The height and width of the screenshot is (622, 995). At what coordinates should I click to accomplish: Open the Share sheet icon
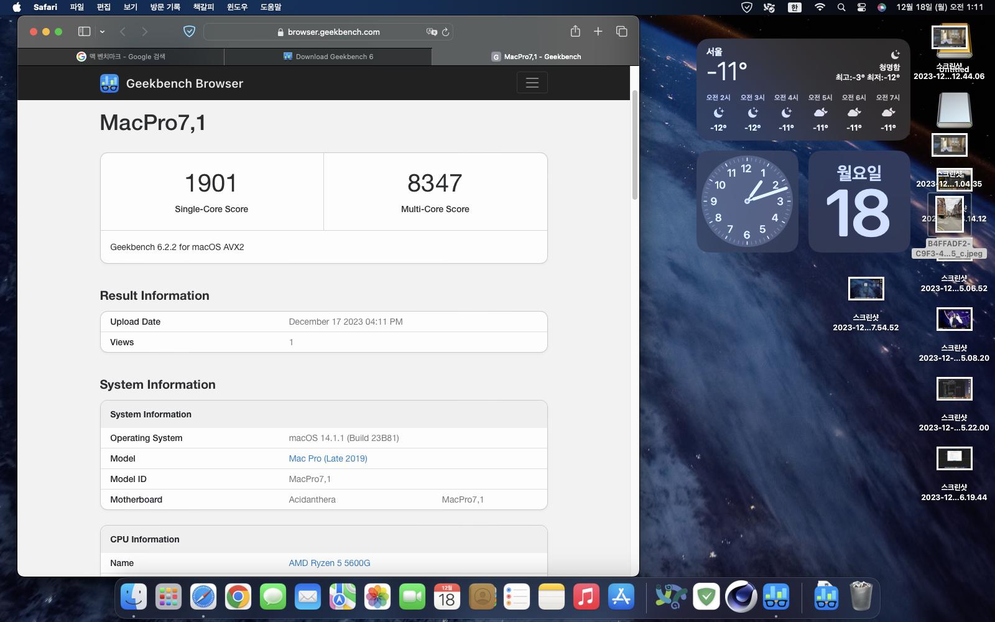pos(575,32)
